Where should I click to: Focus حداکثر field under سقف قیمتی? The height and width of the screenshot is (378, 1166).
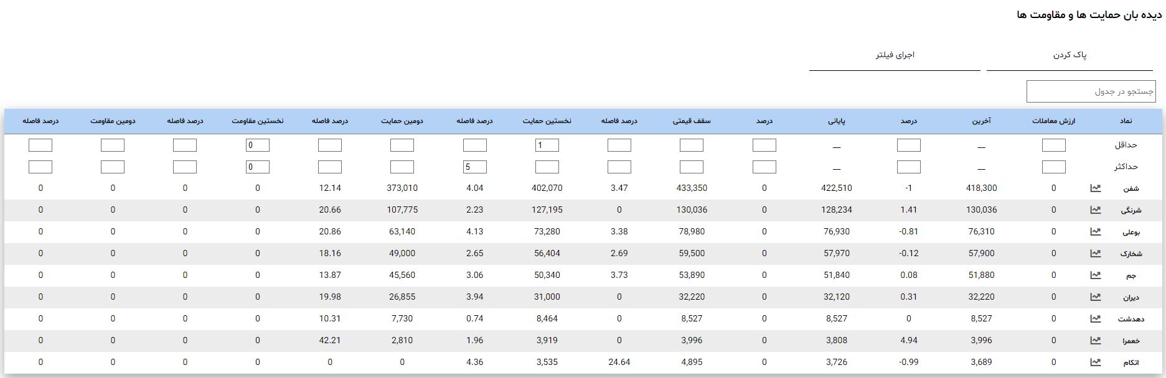coord(692,167)
